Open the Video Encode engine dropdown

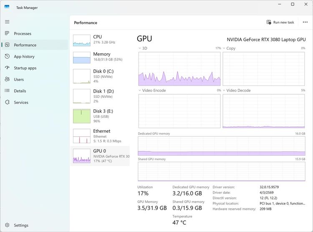140,90
